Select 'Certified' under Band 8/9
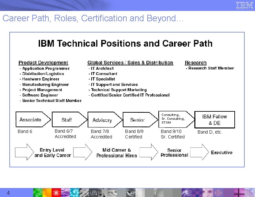 coord(133,137)
